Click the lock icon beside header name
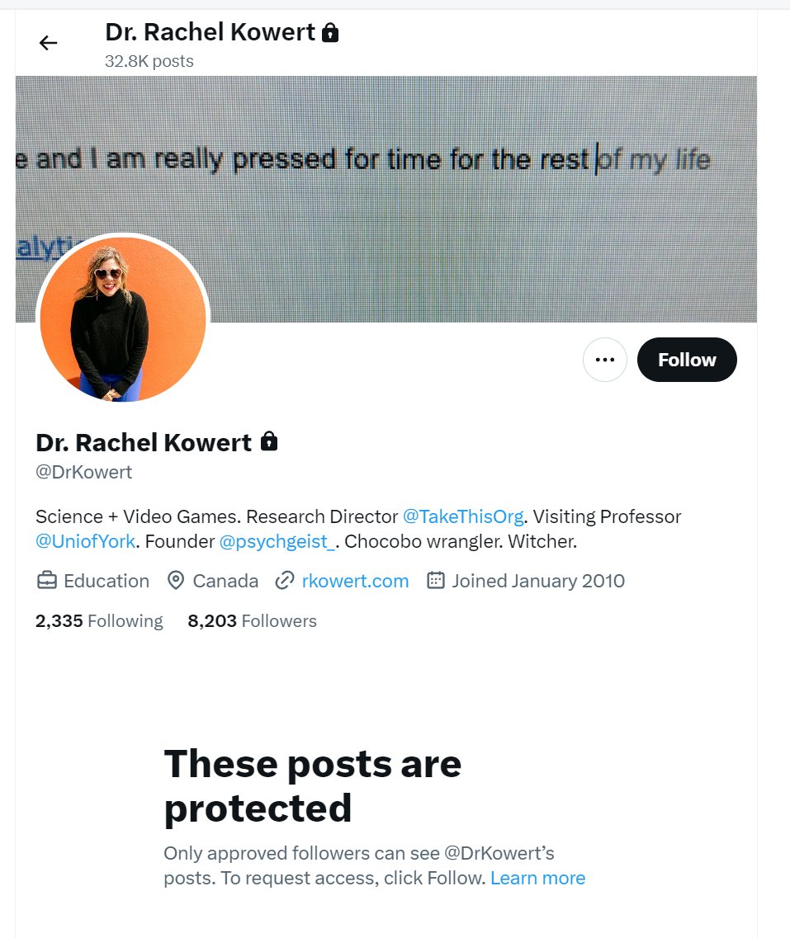This screenshot has width=790, height=938. [x=329, y=32]
